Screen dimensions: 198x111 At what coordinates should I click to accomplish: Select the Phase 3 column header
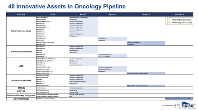tap(146, 14)
